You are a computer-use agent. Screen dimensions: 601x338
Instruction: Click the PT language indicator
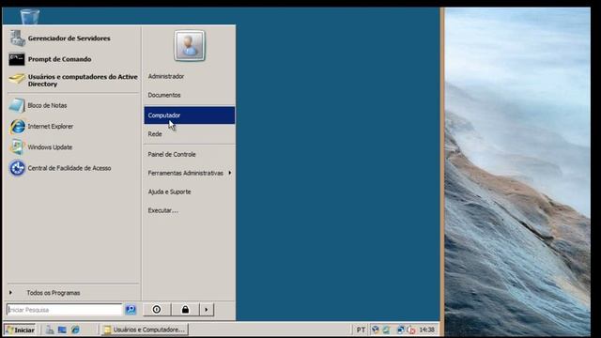tap(361, 330)
